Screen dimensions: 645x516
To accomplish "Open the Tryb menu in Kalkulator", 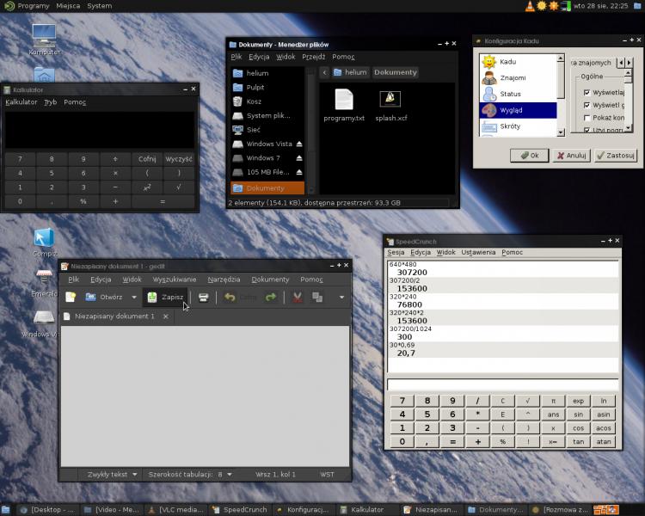I will 51,101.
